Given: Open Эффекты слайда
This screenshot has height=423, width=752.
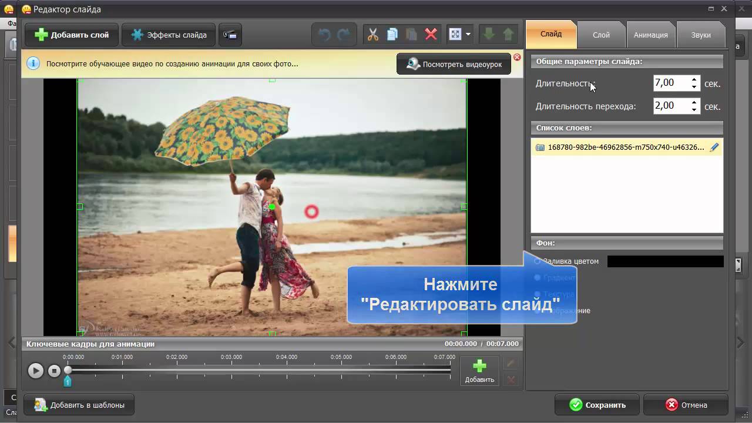Looking at the screenshot, I should tap(169, 35).
